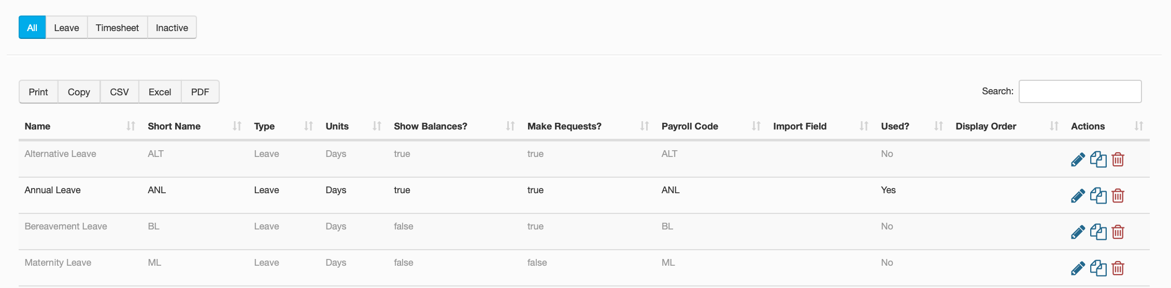Edit the Maternity Leave row

1078,268
